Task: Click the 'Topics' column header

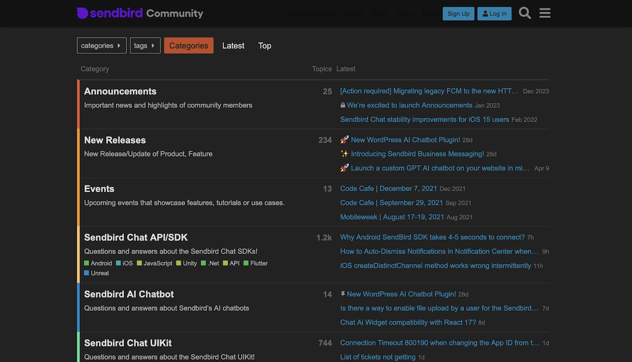Action: click(x=322, y=69)
